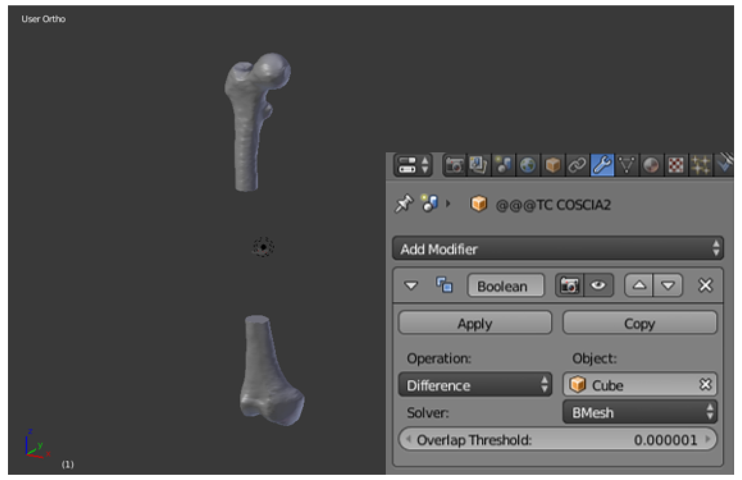The width and height of the screenshot is (742, 480).
Task: Click the Overlap Threshold value field
Action: click(x=558, y=440)
